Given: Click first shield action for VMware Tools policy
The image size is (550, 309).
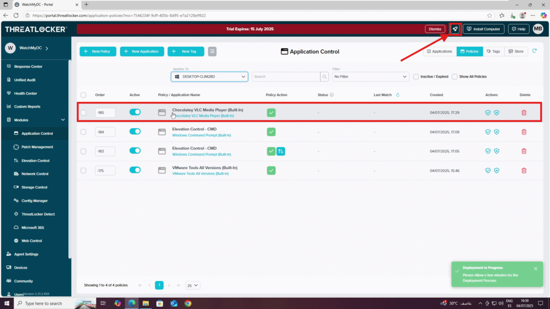Looking at the screenshot, I should pyautogui.click(x=488, y=171).
